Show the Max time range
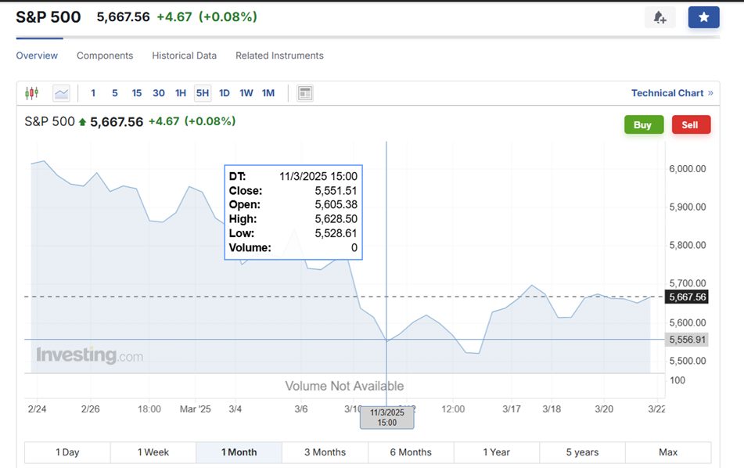The image size is (744, 468). (668, 452)
